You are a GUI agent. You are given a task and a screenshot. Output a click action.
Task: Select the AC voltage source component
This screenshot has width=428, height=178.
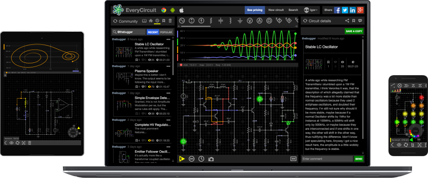click(182, 21)
